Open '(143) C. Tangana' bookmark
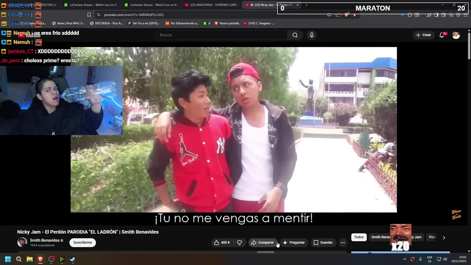 pos(259,23)
